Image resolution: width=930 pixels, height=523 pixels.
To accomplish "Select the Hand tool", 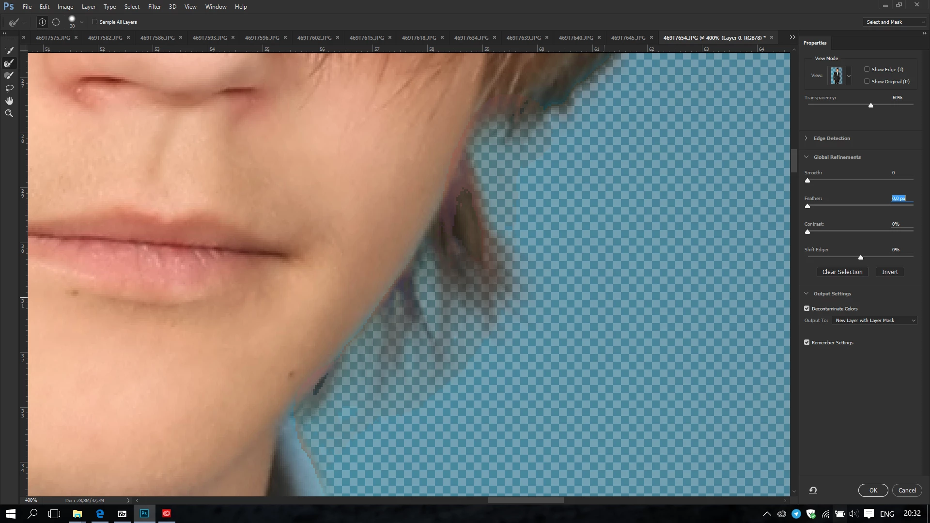I will point(9,101).
